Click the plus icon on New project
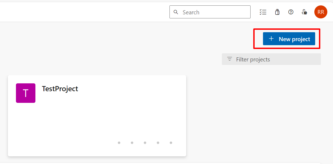333x164 pixels. point(271,39)
